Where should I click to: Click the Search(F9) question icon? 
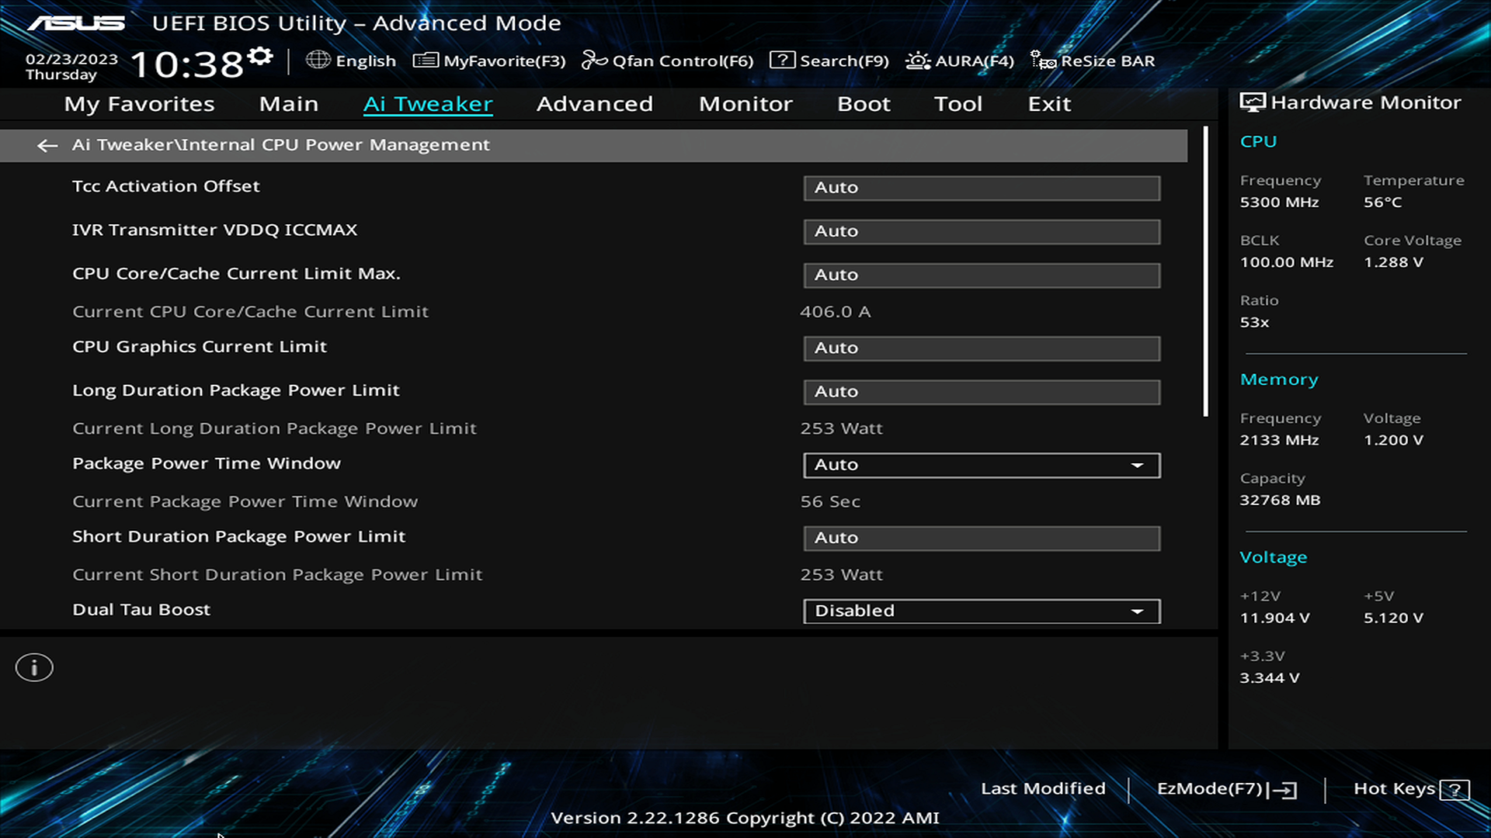tap(781, 61)
